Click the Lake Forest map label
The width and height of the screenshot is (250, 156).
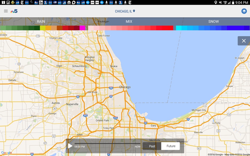click(x=104, y=36)
